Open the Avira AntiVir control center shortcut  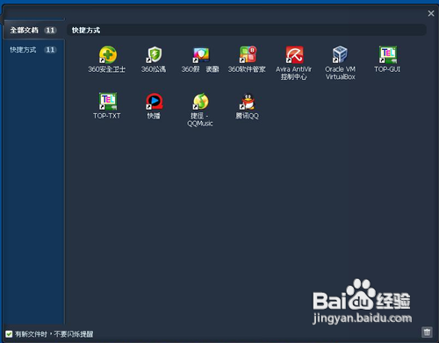(x=294, y=54)
